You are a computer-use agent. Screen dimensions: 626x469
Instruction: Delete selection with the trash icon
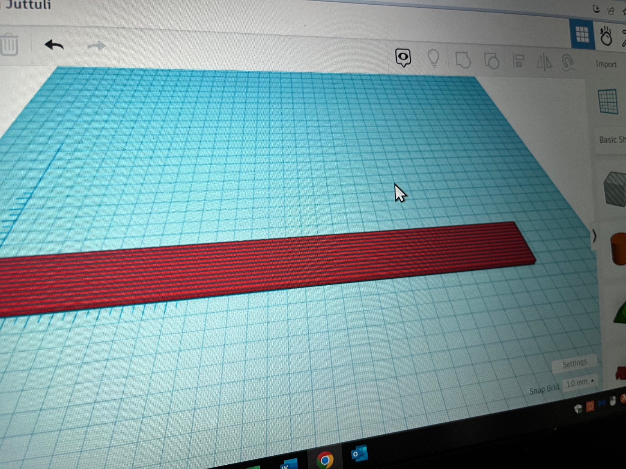tap(9, 45)
